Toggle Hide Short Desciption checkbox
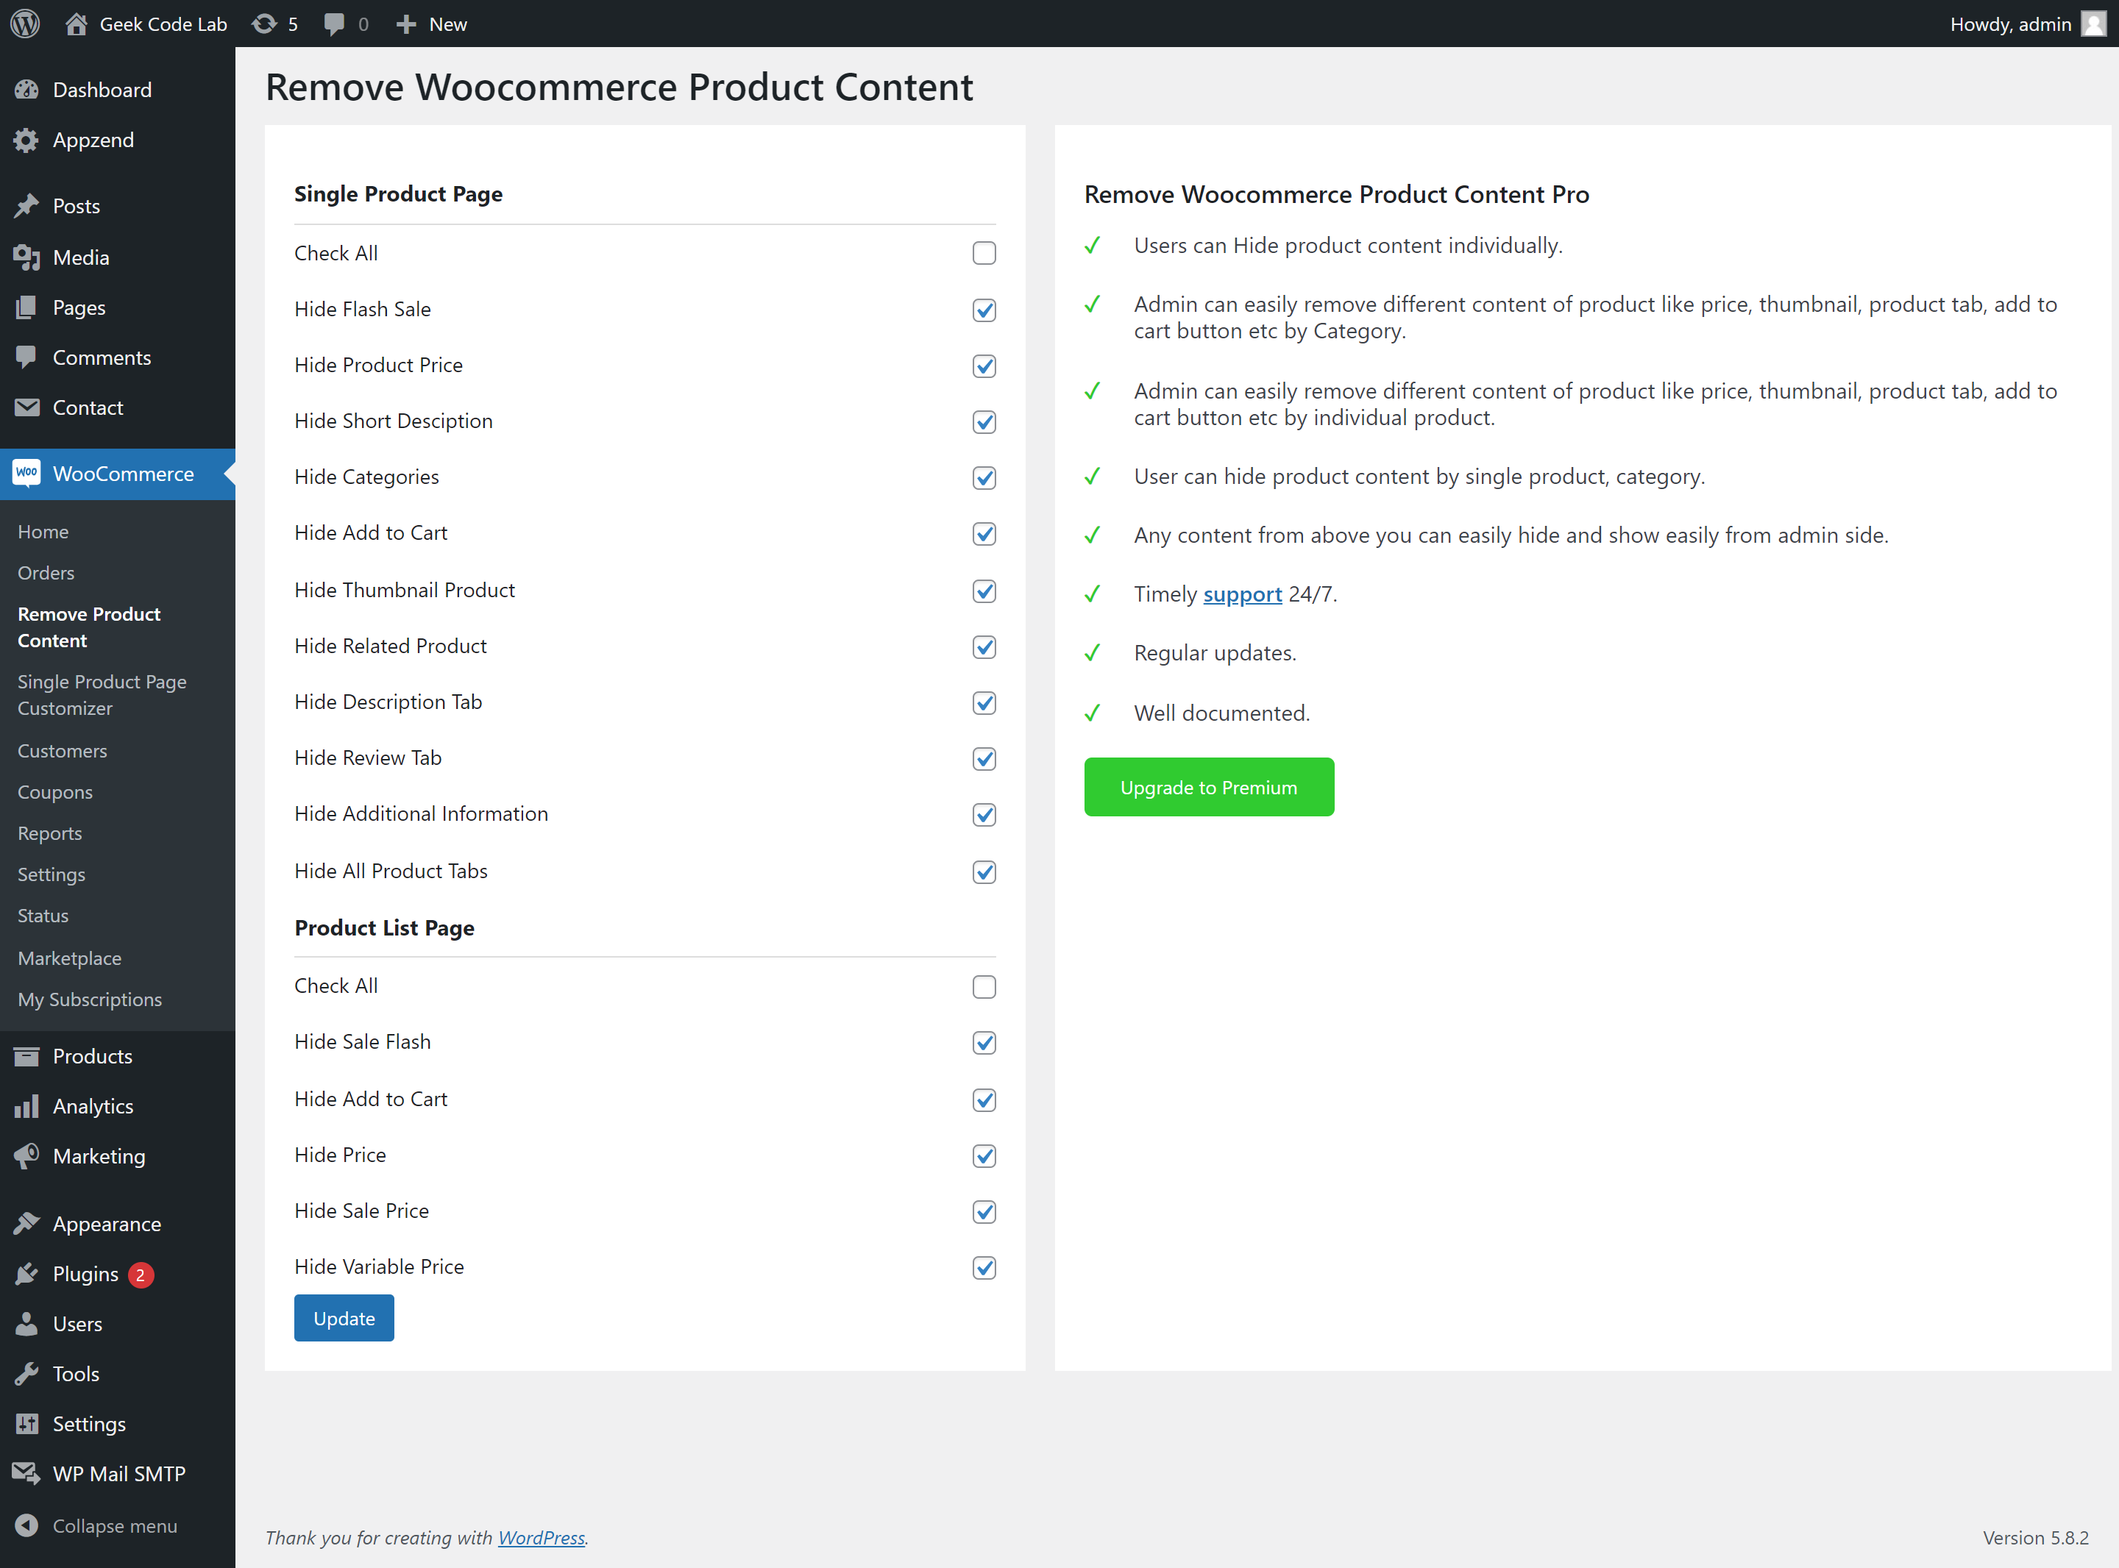Viewport: 2119px width, 1568px height. 984,421
